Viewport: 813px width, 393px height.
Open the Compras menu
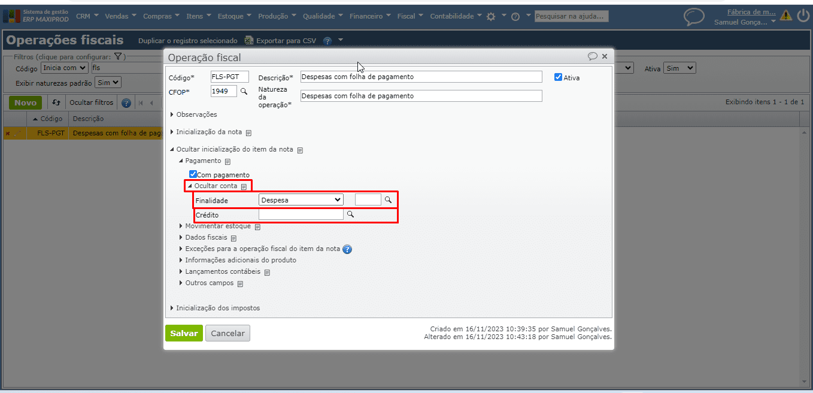click(162, 16)
